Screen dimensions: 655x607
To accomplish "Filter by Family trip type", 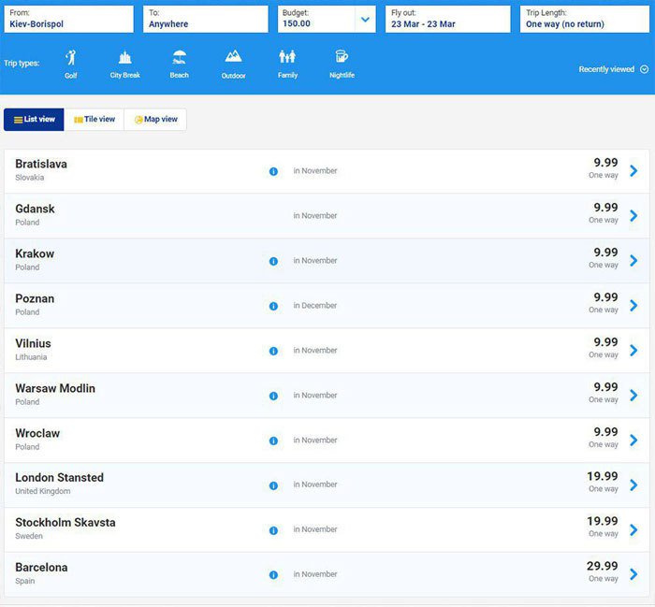I will coord(287,59).
